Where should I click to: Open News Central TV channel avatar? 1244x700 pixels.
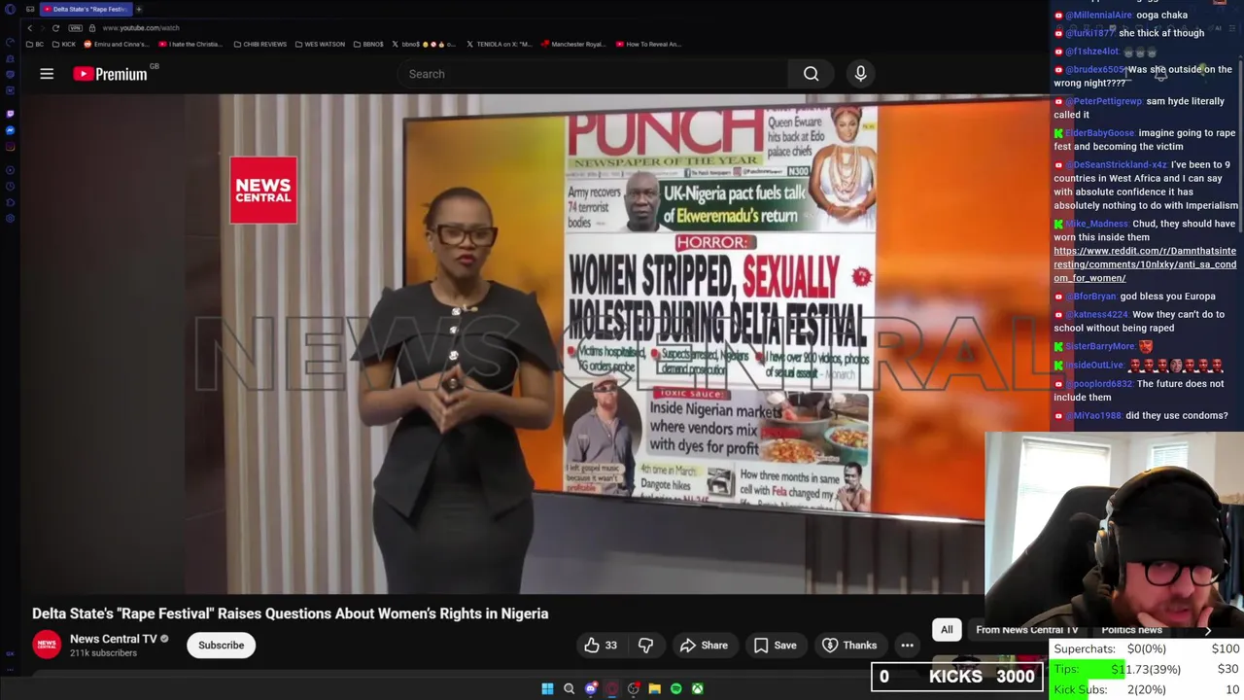click(47, 645)
